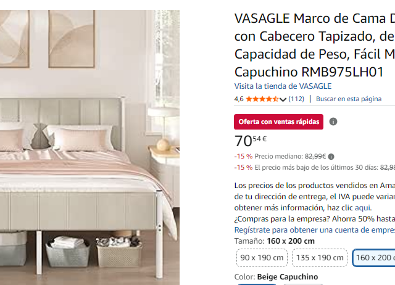The image size is (395, 285).
Task: Select the 90 x 190 cm size option
Action: (262, 258)
